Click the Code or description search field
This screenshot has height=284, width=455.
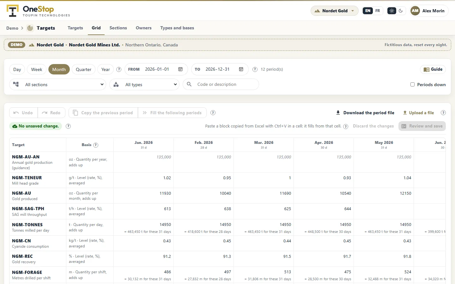point(221,84)
